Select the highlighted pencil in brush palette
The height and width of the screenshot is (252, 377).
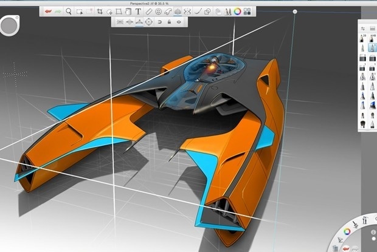pyautogui.click(x=372, y=47)
